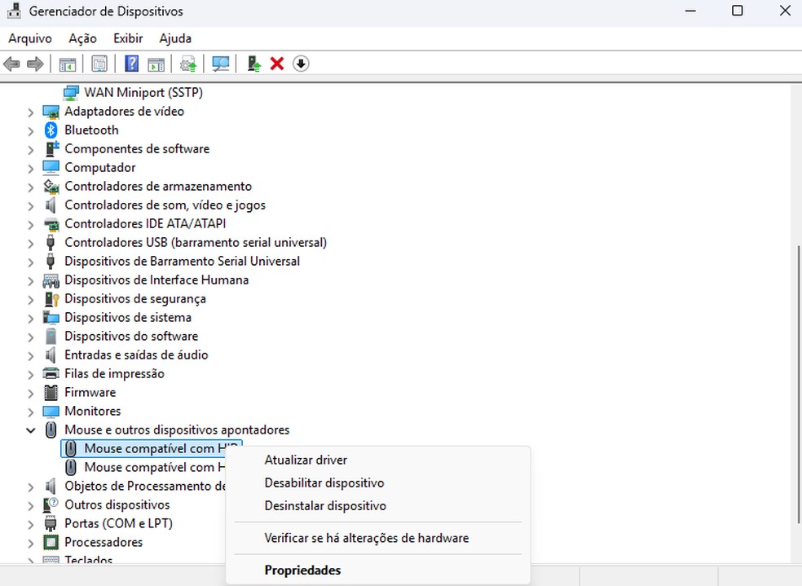Select the Computador label

(x=99, y=168)
